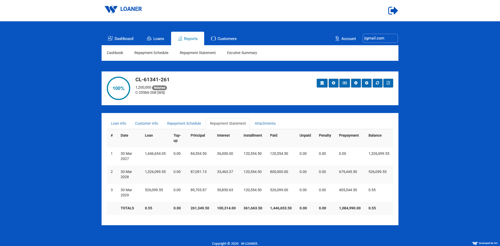The height and width of the screenshot is (246, 500).
Task: Click the check-circle approve icon button
Action: click(356, 83)
